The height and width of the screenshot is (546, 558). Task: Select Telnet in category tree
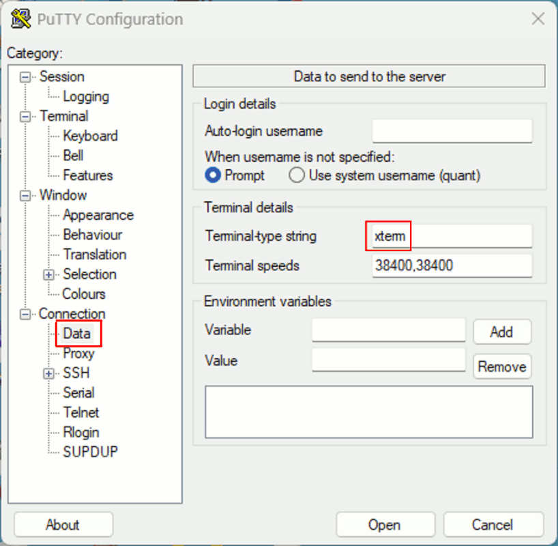80,412
